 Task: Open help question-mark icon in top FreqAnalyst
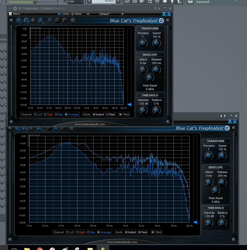(164, 14)
